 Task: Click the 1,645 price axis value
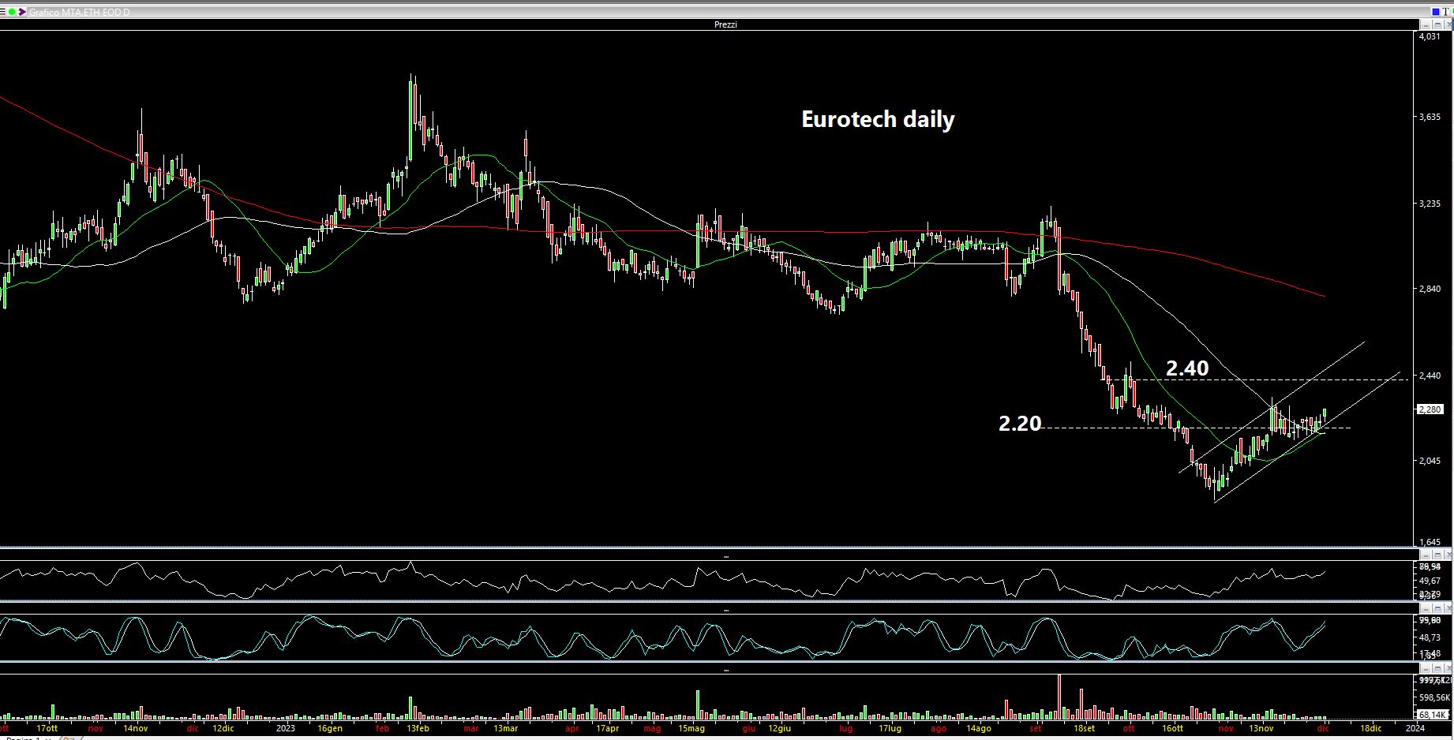pyautogui.click(x=1430, y=542)
